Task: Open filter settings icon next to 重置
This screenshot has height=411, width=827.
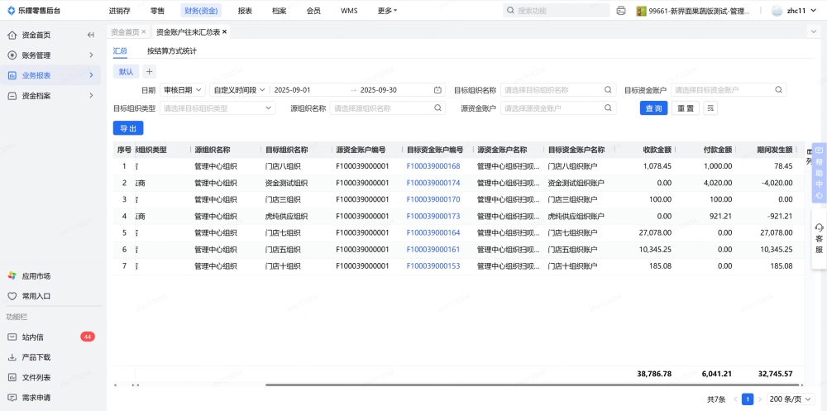Action: pos(710,108)
